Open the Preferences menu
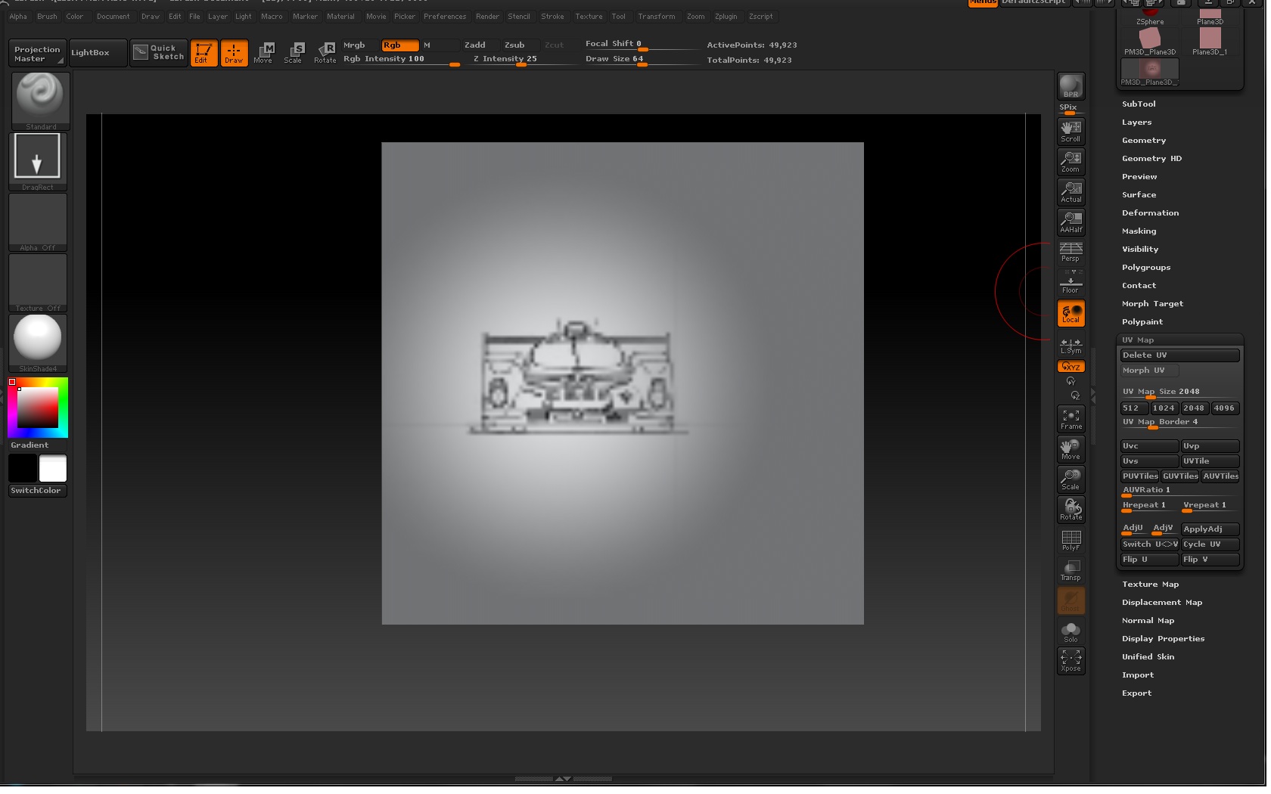The width and height of the screenshot is (1271, 794). (x=445, y=16)
